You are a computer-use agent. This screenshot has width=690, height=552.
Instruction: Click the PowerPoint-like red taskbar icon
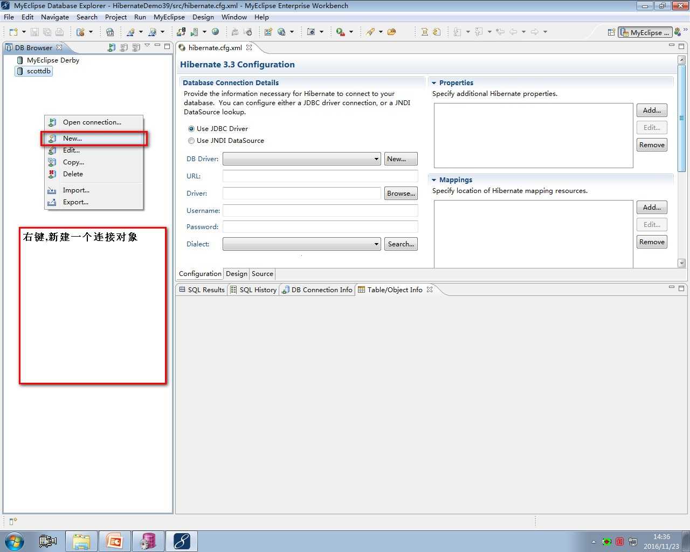[114, 541]
